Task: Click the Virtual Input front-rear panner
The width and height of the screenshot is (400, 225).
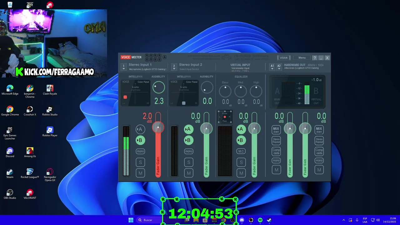Action: 225,117
